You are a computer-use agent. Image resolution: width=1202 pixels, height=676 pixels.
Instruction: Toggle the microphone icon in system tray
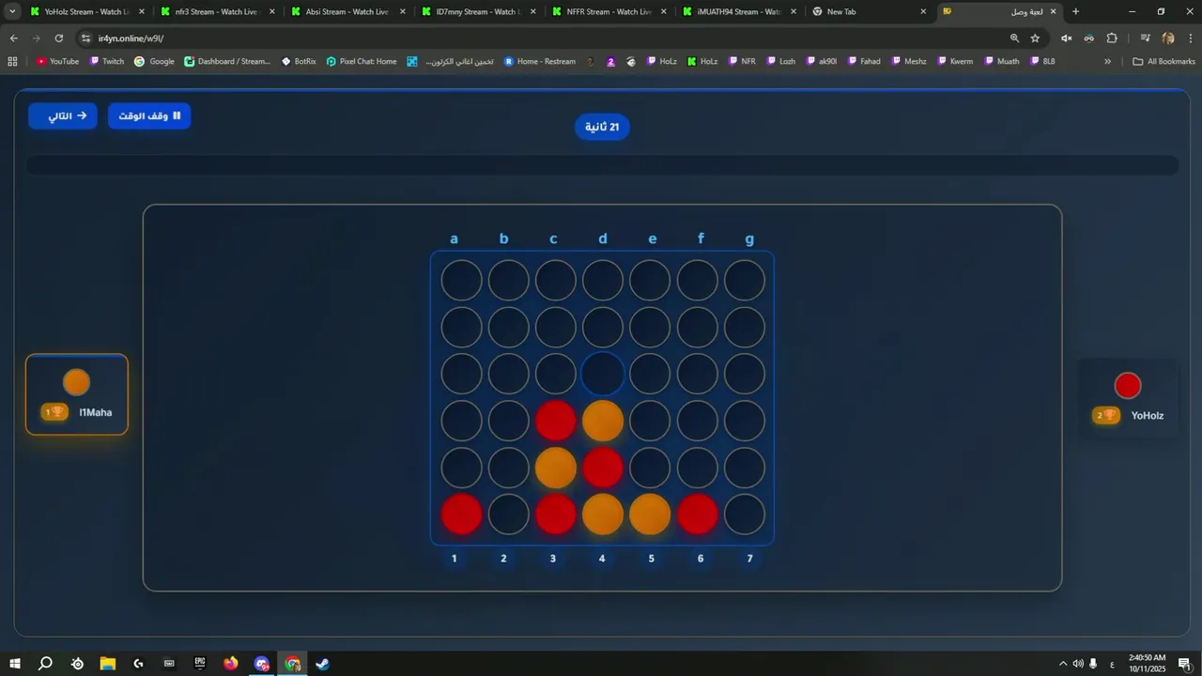pyautogui.click(x=1094, y=664)
